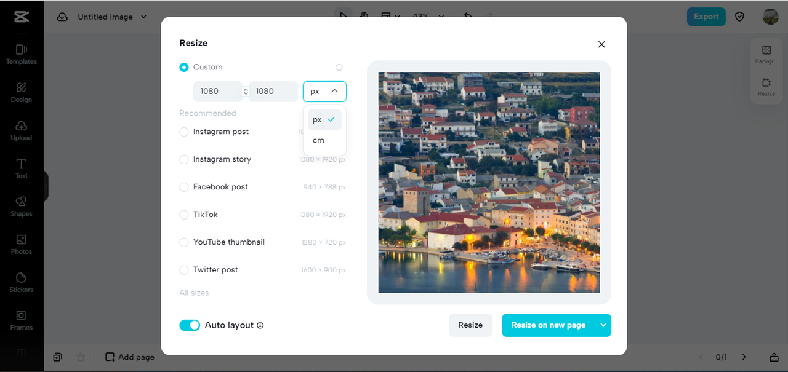Screen dimensions: 788x372
Task: Click the Add page button
Action: (x=130, y=357)
